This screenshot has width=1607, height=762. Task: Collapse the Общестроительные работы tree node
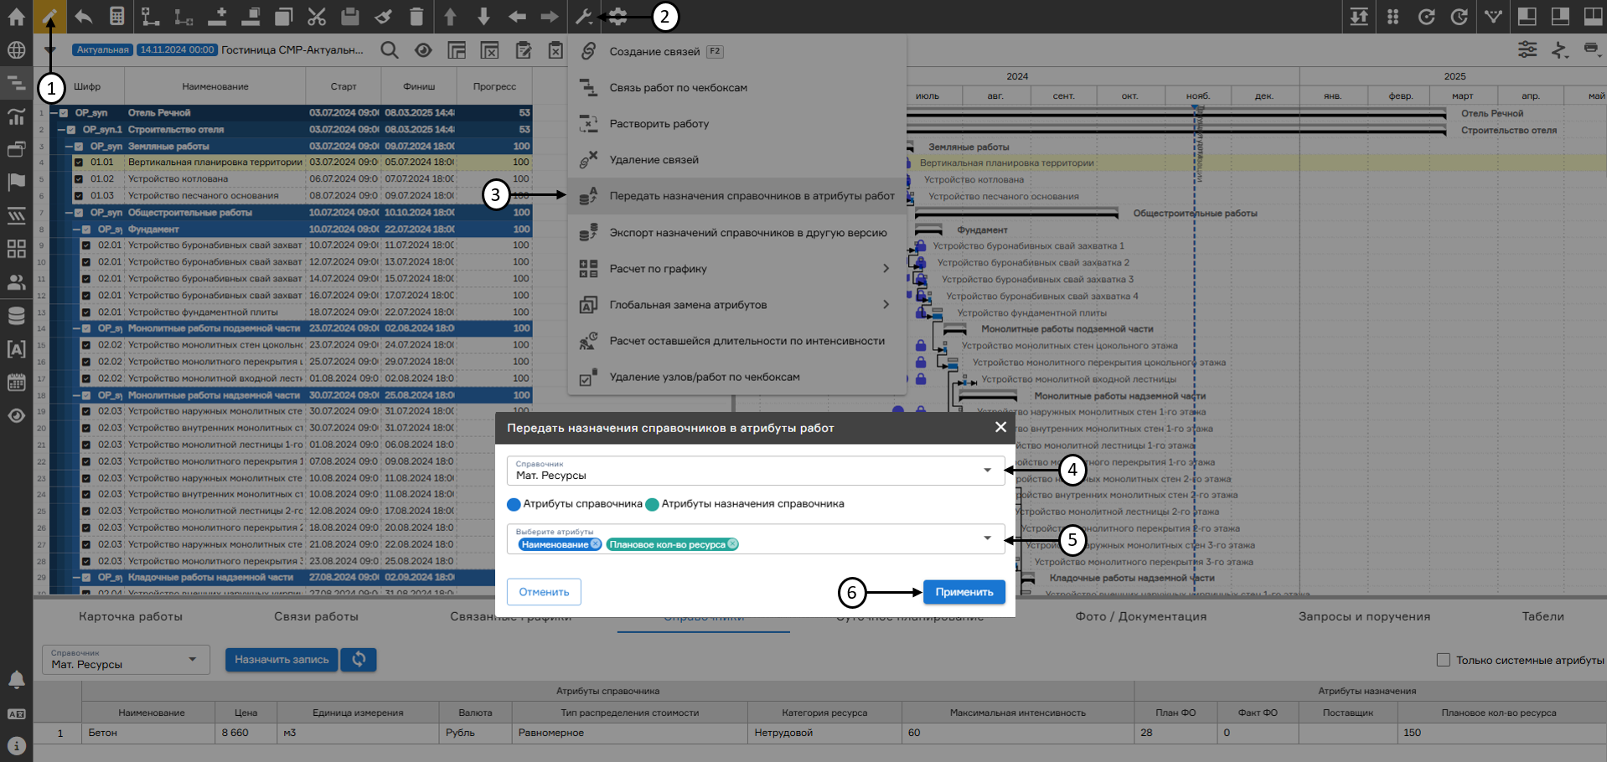[x=70, y=213]
